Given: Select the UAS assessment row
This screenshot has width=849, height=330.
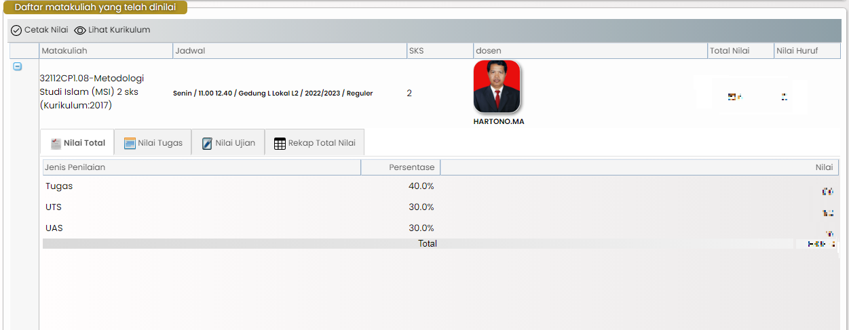Looking at the screenshot, I should click(54, 228).
